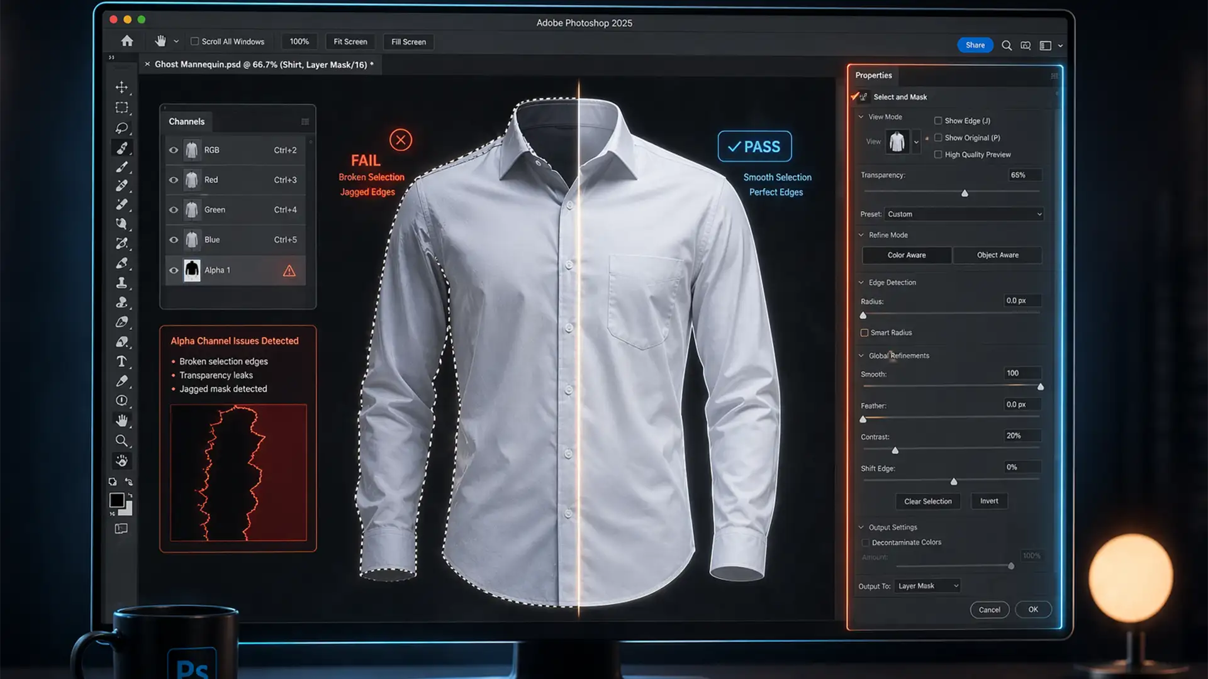Hide the Blue channel visibility

(x=174, y=240)
